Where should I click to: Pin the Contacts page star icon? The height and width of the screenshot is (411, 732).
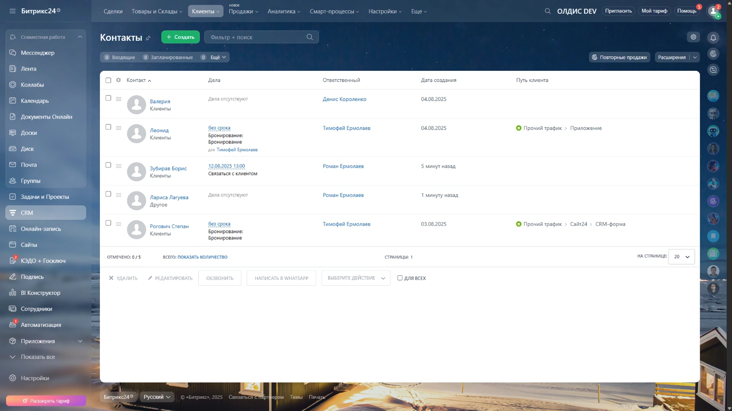[148, 38]
